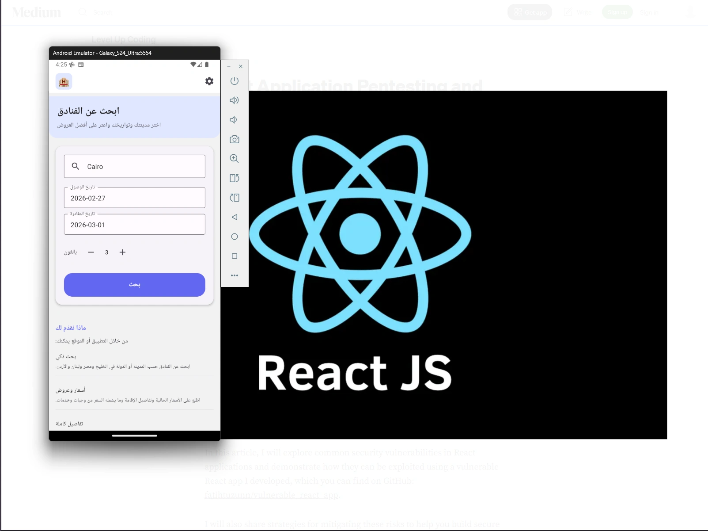
Task: Rotate the device clockwise
Action: [235, 198]
